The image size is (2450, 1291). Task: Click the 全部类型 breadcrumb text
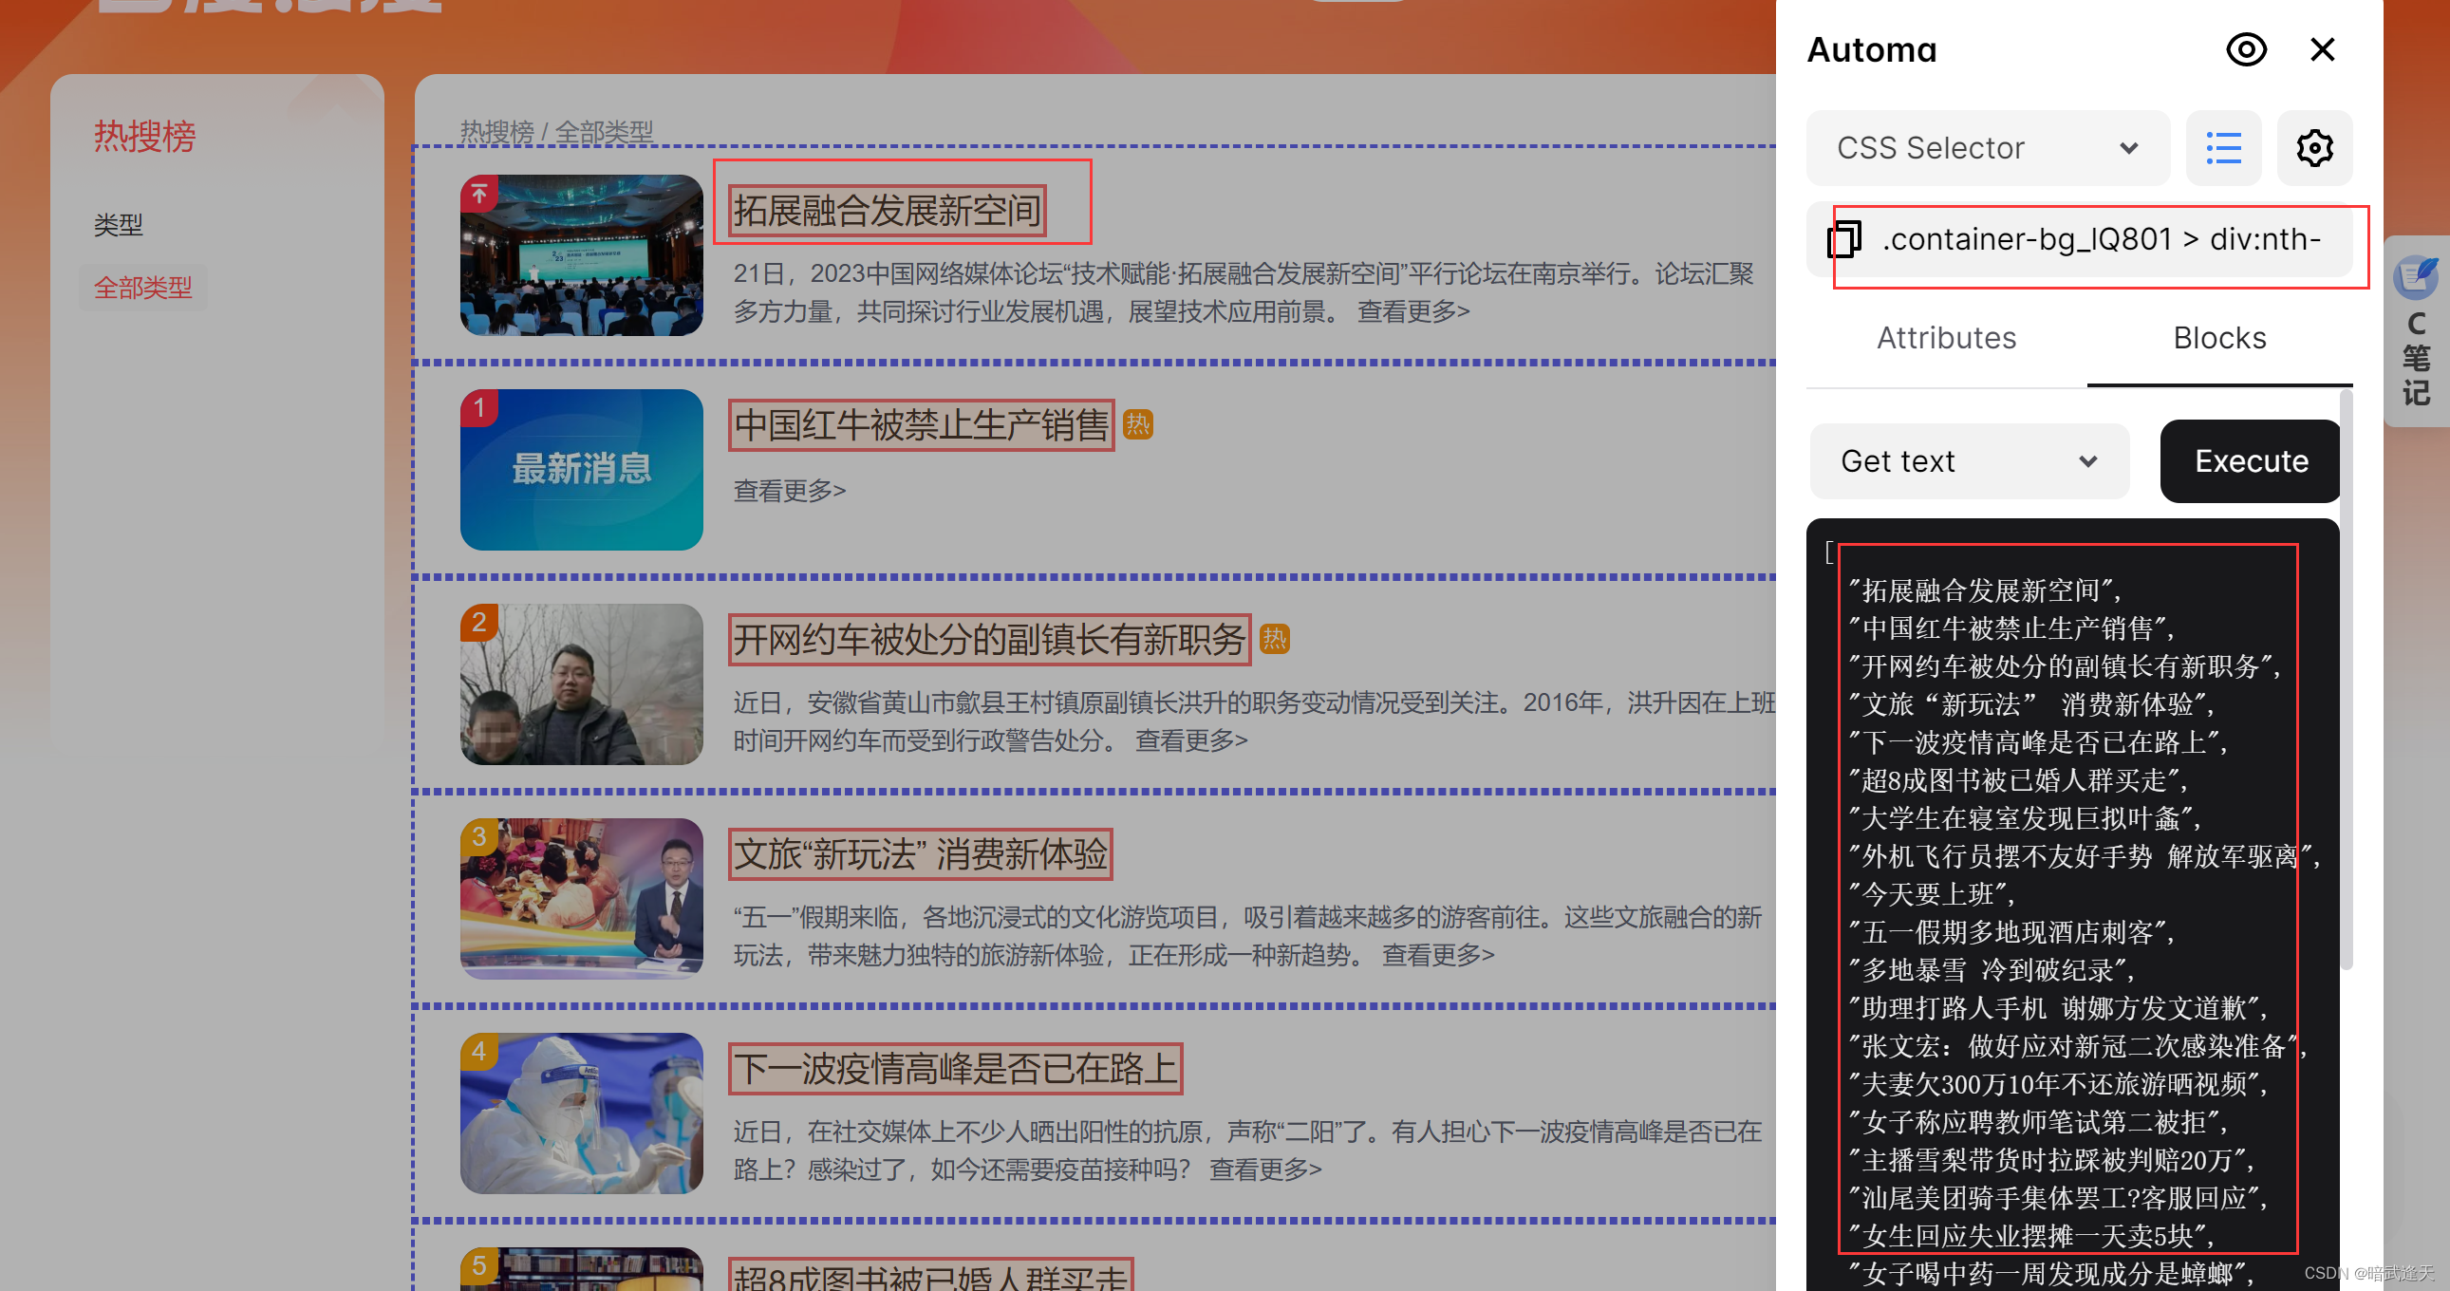[604, 131]
